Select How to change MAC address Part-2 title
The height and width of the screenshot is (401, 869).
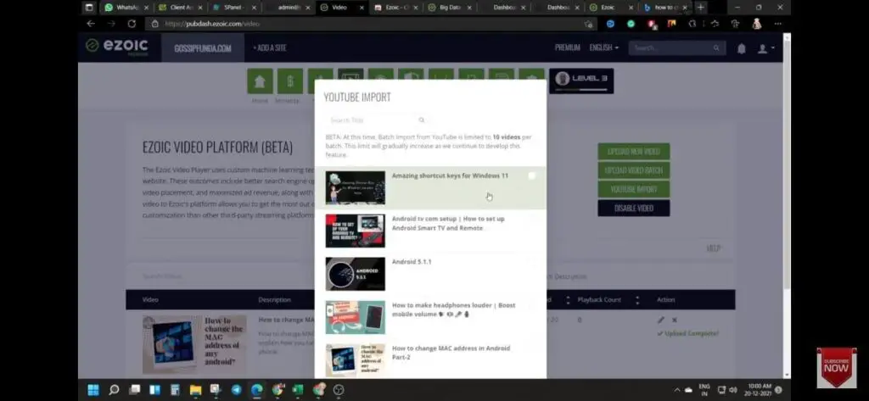(451, 353)
